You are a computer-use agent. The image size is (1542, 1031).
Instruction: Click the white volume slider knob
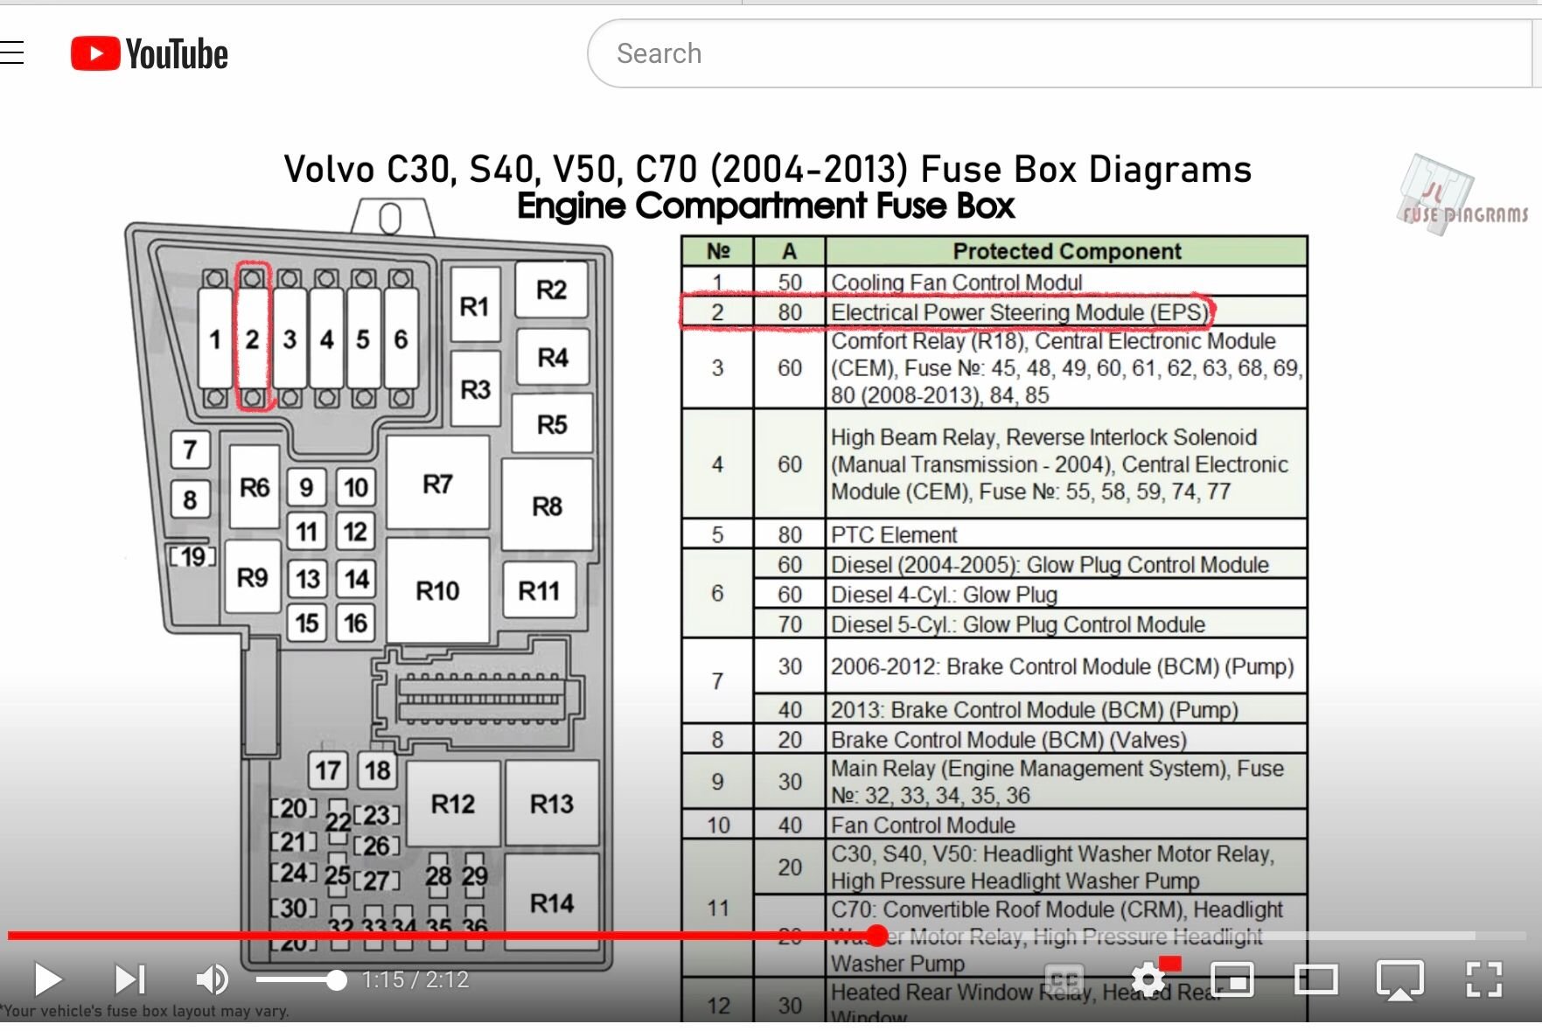337,980
